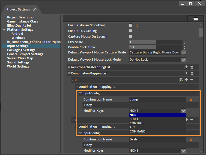
Task: Open Modifier Keys dropdown for Dash
Action: pyautogui.click(x=184, y=151)
